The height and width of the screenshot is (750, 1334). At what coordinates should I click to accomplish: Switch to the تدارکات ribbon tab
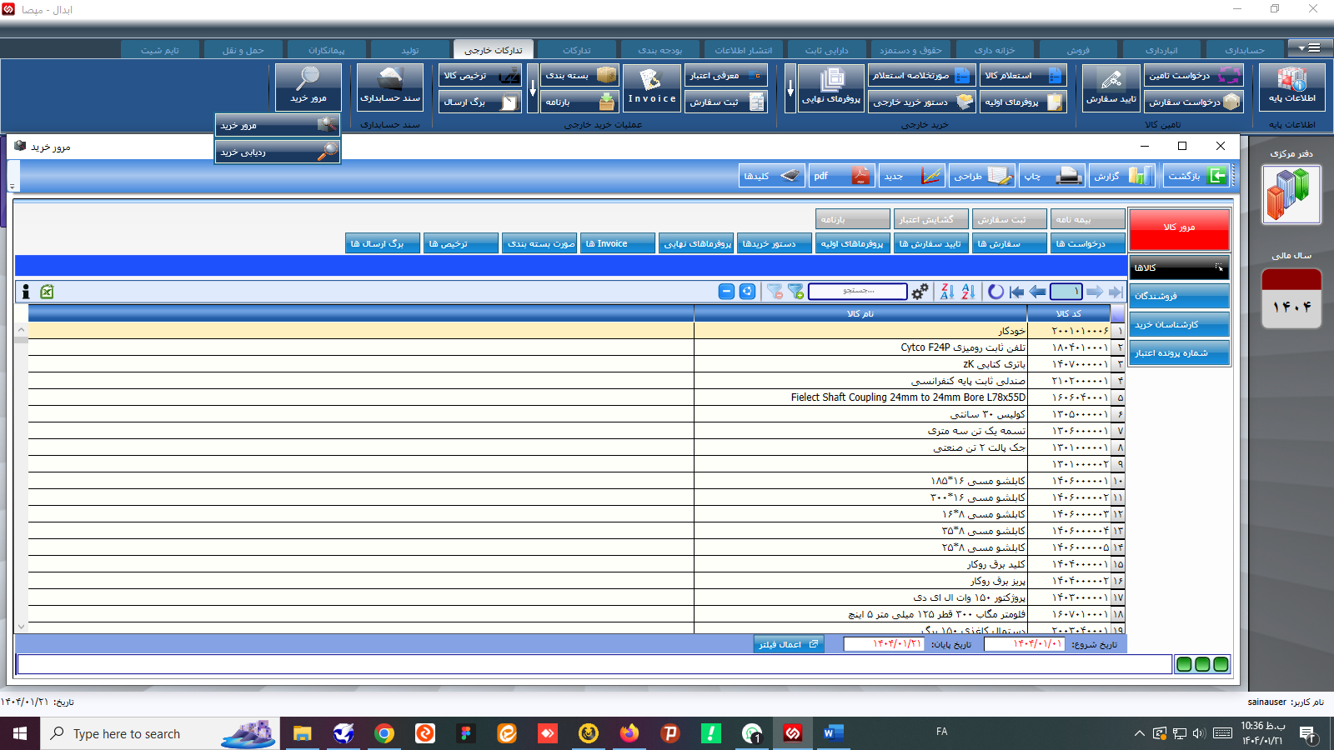577,48
